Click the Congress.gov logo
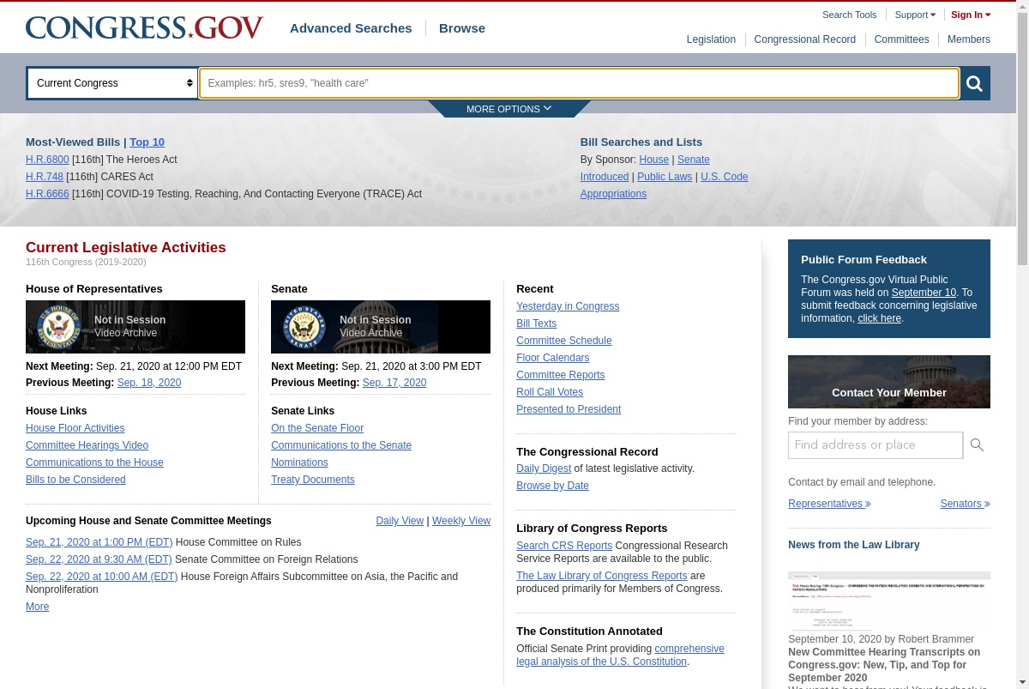 pos(144,27)
